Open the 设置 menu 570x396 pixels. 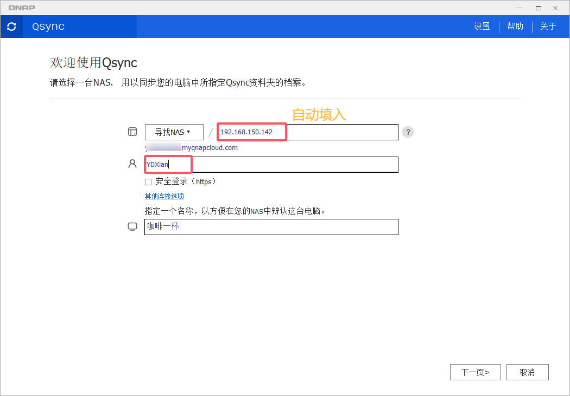pyautogui.click(x=482, y=27)
